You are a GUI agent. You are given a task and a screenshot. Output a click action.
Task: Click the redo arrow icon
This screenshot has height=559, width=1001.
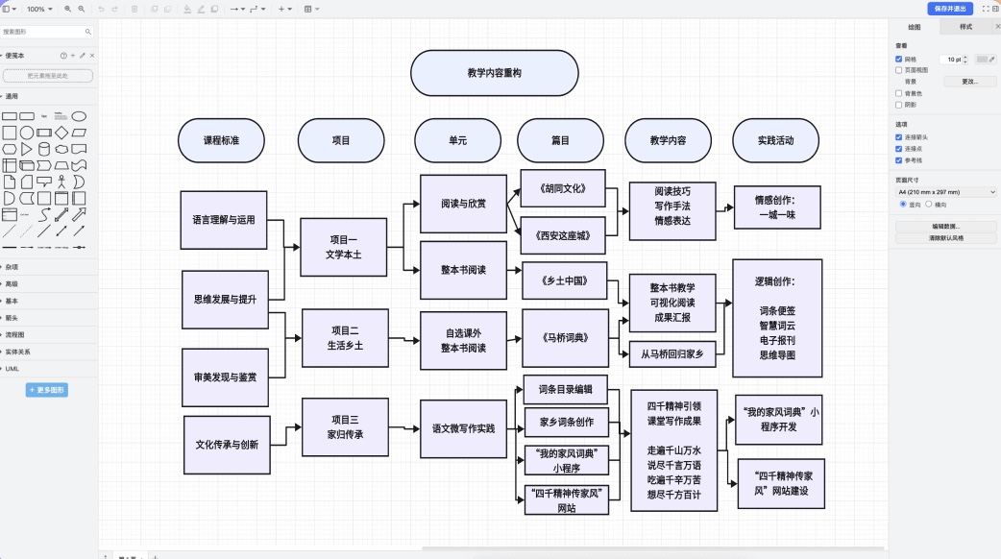115,9
